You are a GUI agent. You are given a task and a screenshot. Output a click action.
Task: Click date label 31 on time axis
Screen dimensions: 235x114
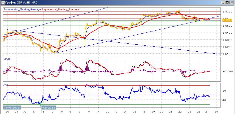coord(34,112)
